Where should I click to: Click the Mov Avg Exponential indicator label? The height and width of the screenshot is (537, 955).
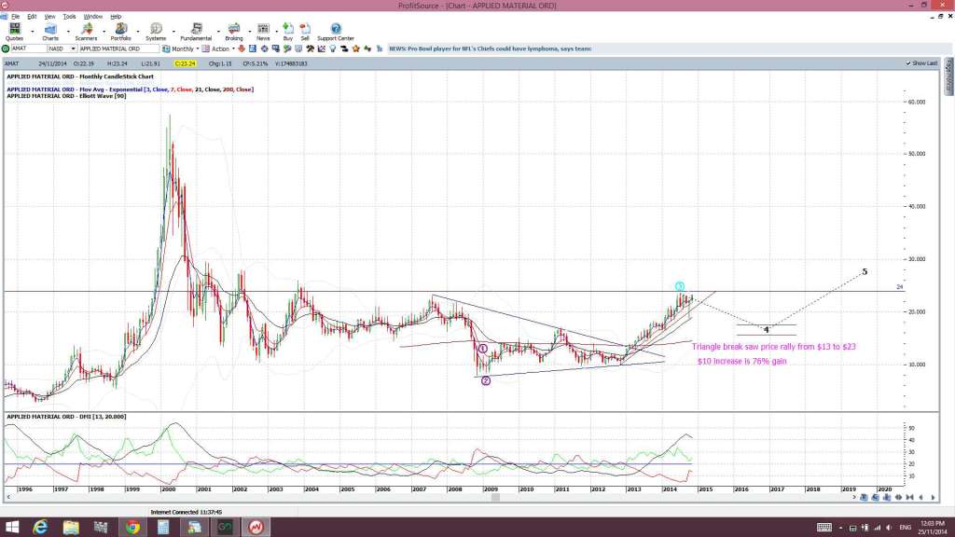coord(131,89)
